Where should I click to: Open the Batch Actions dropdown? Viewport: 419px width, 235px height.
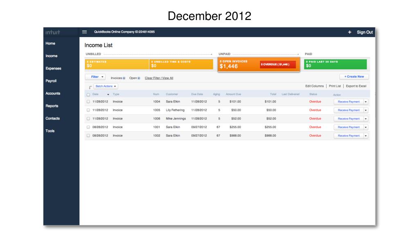point(106,86)
